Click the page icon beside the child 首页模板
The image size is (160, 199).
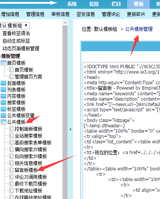point(11,70)
